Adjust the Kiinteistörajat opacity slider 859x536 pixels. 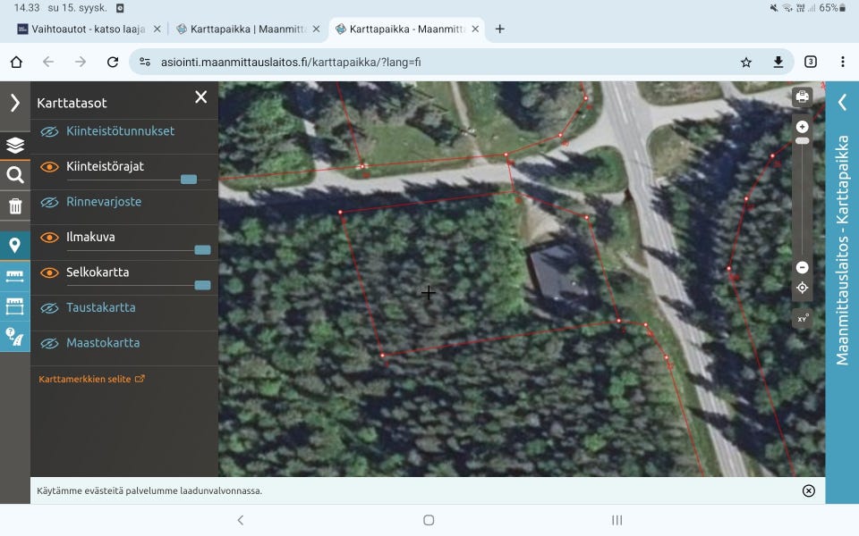pos(189,180)
